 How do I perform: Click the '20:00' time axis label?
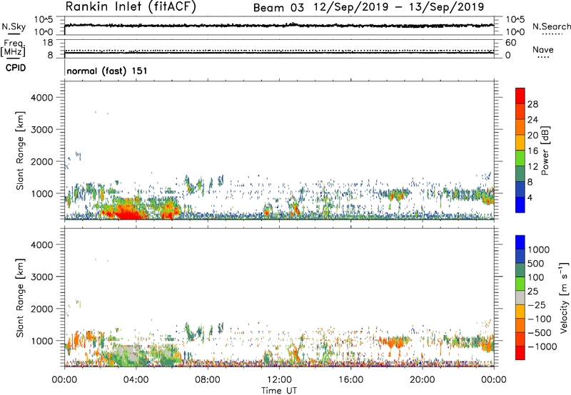tap(422, 379)
